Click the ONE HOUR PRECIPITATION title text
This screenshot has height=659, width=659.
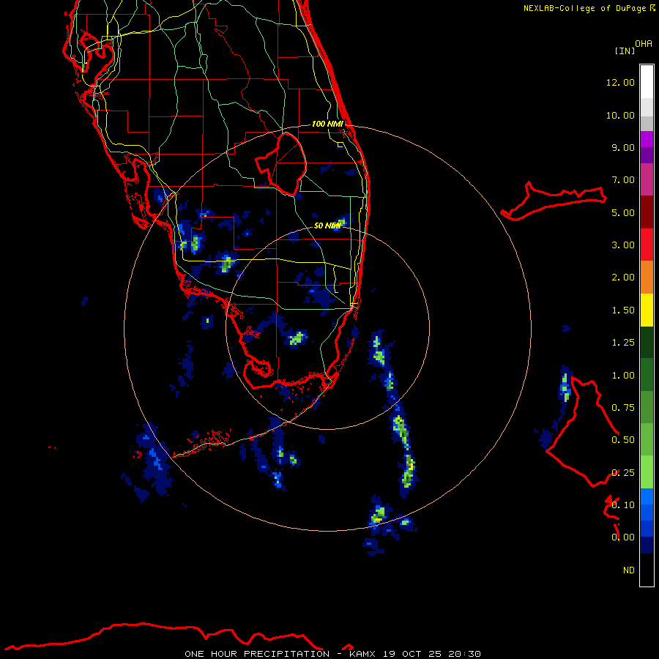(x=257, y=654)
